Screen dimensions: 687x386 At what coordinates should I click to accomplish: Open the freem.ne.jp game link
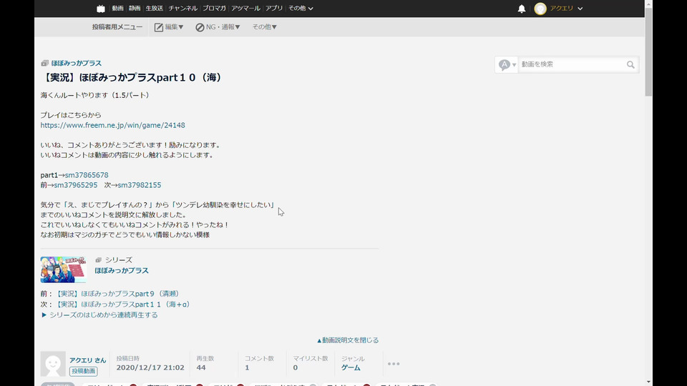pos(112,125)
